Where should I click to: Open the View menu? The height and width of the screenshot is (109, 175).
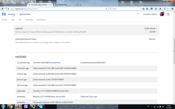click(10, 1)
